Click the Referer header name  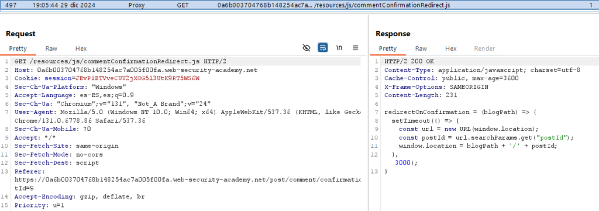(29, 172)
